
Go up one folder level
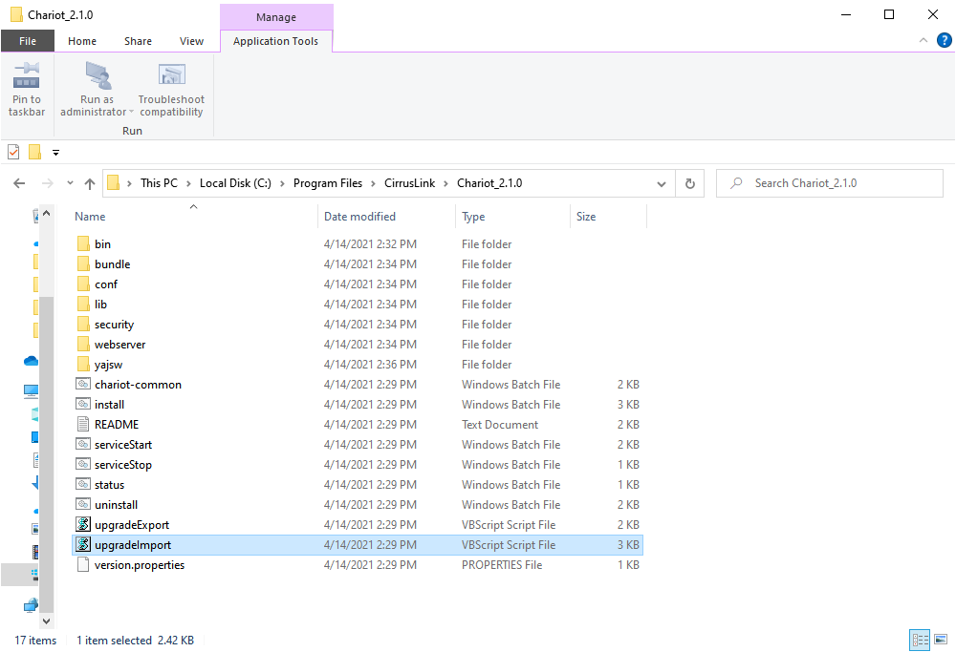(x=90, y=183)
